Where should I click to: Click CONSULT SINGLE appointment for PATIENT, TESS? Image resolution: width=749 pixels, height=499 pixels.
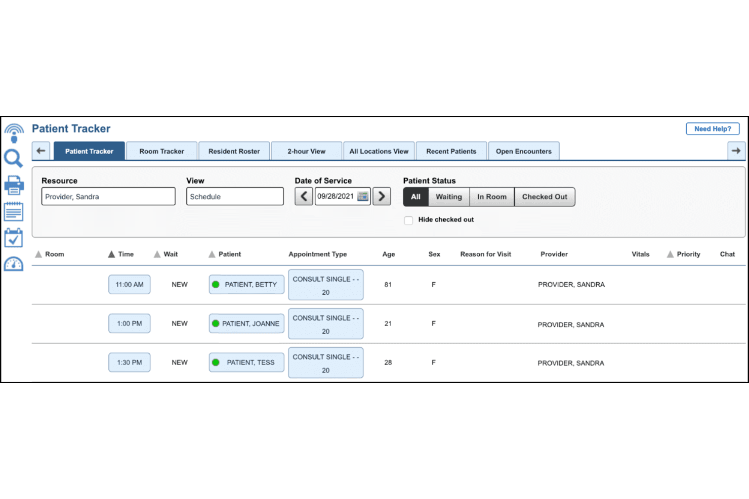(x=325, y=362)
